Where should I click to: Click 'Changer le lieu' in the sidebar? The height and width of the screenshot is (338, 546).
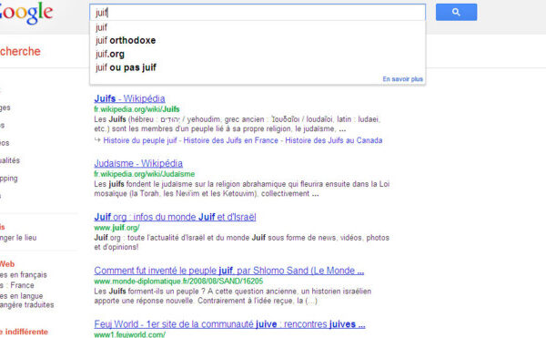coord(18,238)
